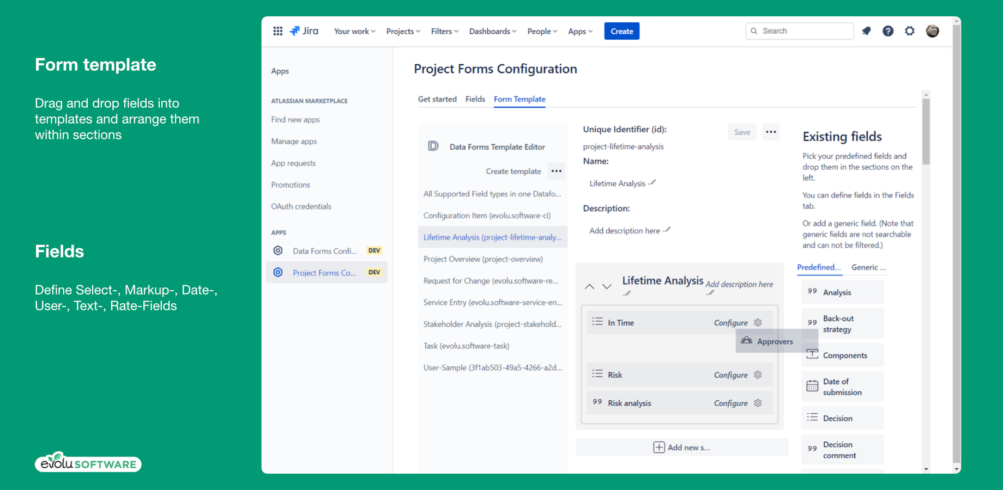Click the list icon of In Time field
The image size is (1003, 490).
(x=597, y=322)
